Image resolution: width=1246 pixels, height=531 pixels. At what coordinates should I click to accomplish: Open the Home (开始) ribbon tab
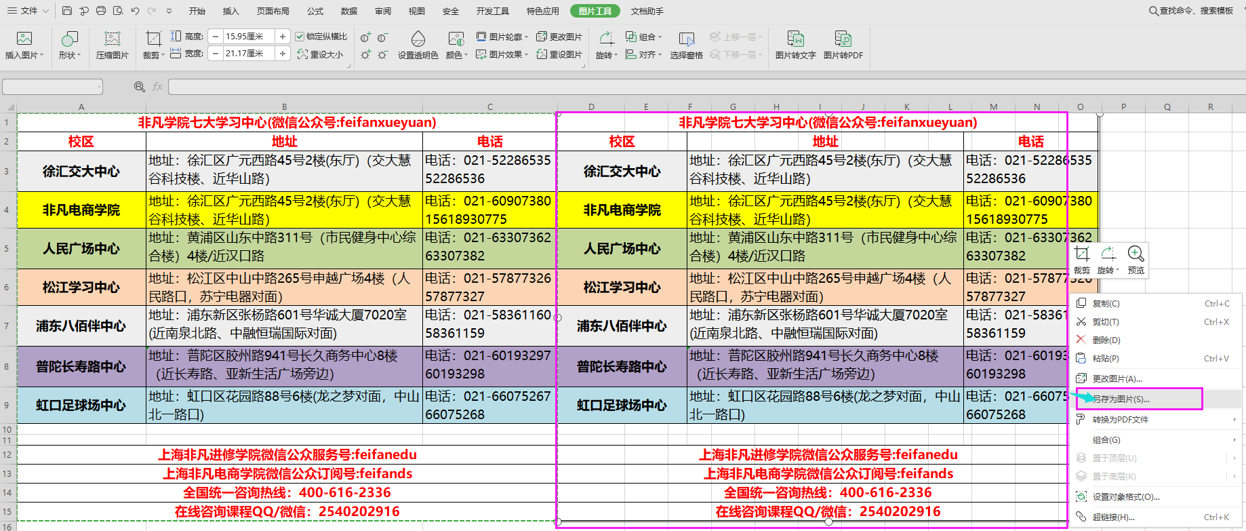[x=197, y=11]
